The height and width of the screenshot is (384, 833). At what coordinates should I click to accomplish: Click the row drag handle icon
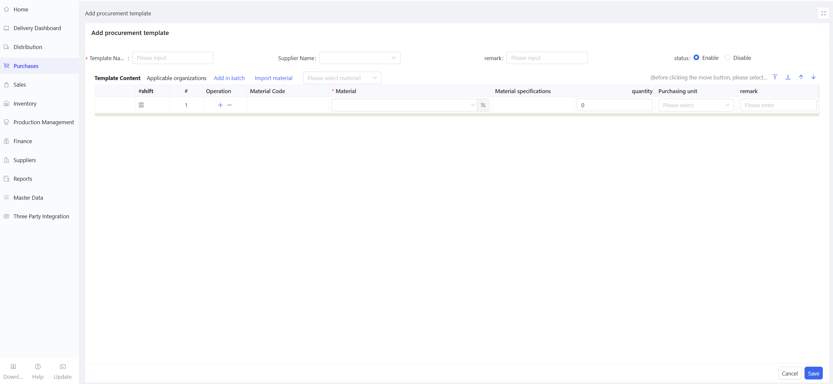(141, 105)
